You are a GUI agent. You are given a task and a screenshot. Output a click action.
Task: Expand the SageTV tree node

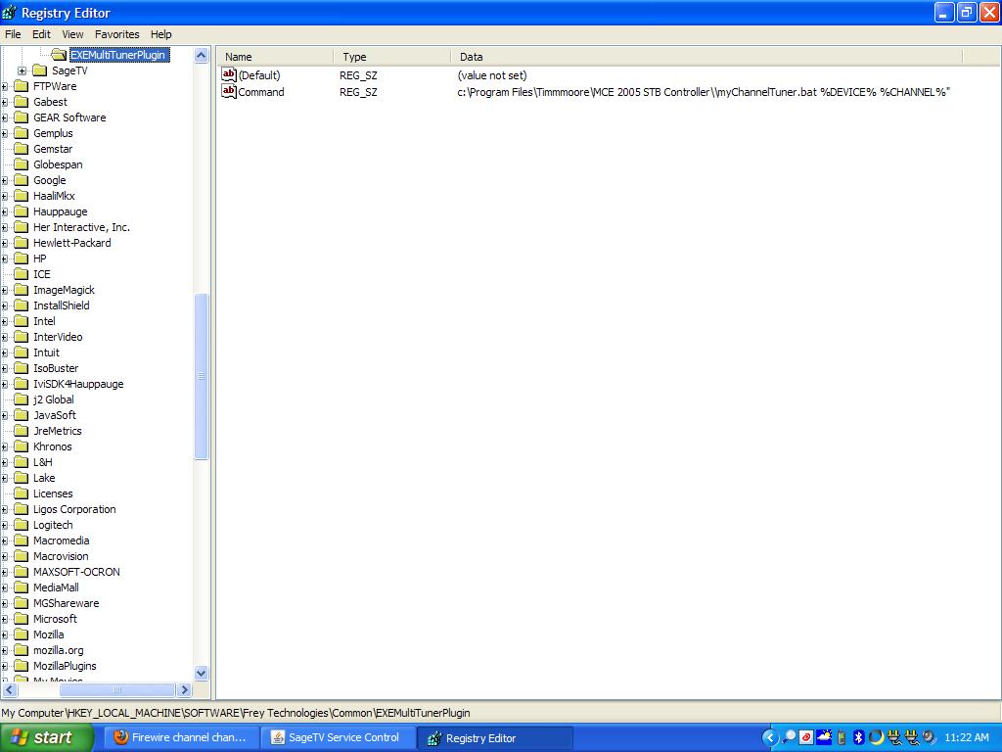pos(23,70)
